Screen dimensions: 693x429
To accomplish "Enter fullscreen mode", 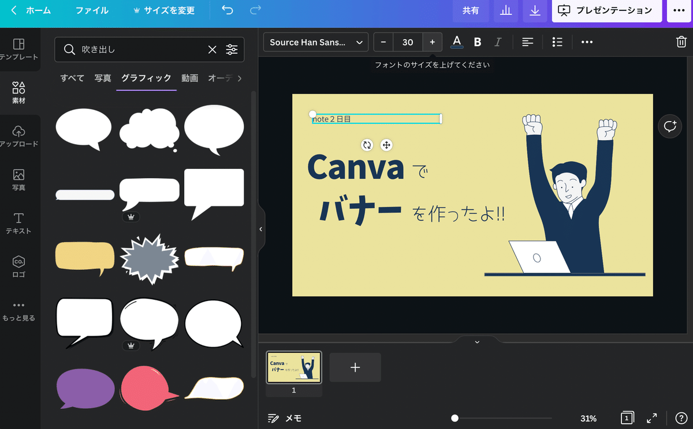I will point(652,418).
